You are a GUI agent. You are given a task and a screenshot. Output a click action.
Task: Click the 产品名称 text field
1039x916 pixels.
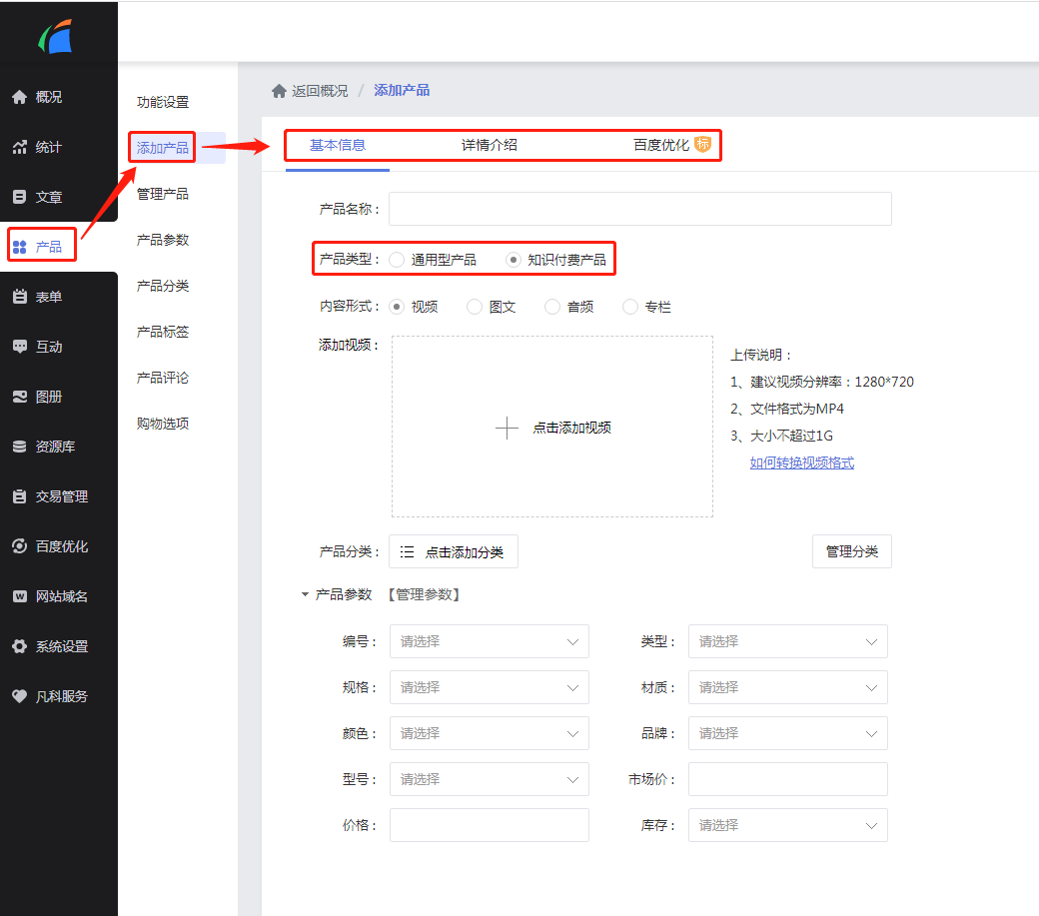point(639,209)
